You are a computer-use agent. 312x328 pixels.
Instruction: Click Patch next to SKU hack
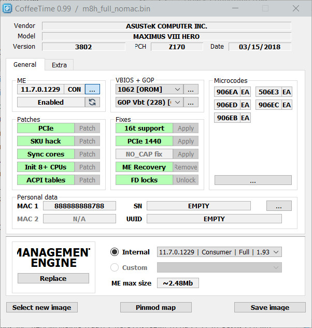click(87, 141)
